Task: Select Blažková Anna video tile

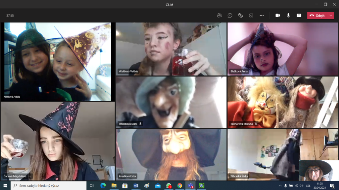Action: click(283, 49)
